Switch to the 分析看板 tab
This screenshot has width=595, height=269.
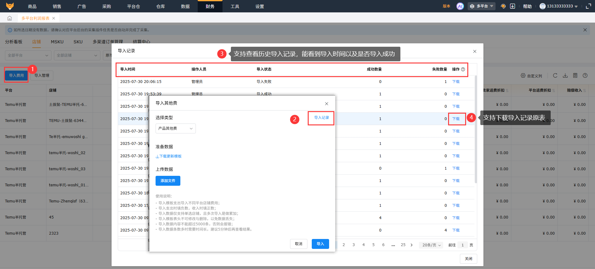click(x=14, y=42)
